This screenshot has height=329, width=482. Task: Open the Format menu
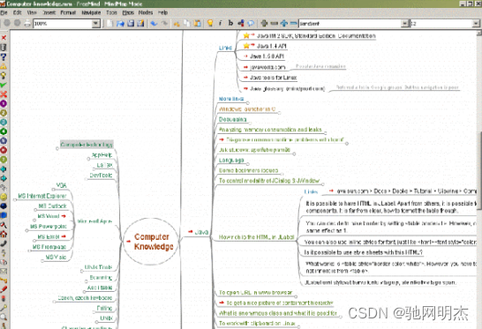(68, 12)
